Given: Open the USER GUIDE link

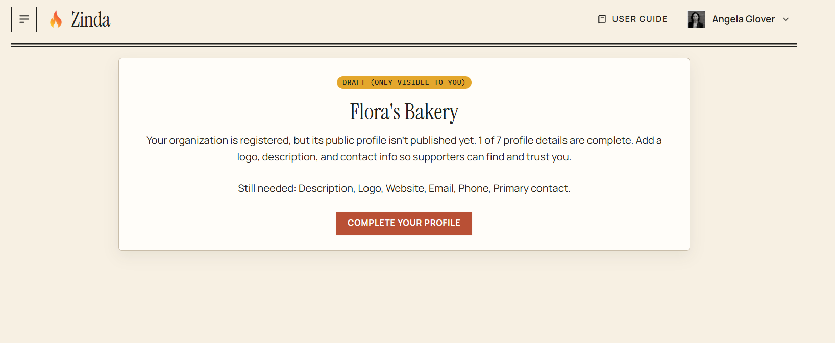Looking at the screenshot, I should [632, 19].
